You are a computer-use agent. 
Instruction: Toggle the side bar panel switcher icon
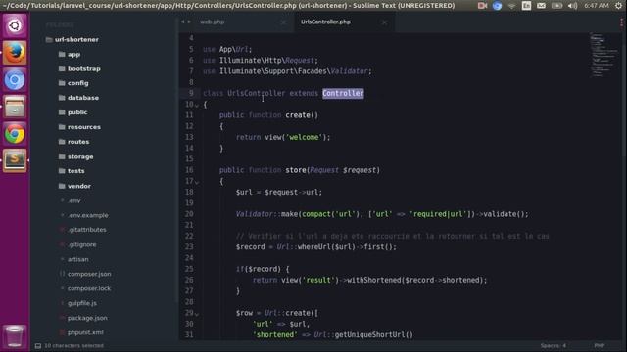coord(38,345)
